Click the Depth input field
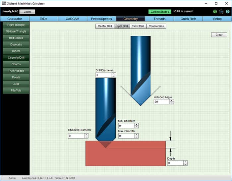The height and width of the screenshot is (181, 232). coord(175,163)
